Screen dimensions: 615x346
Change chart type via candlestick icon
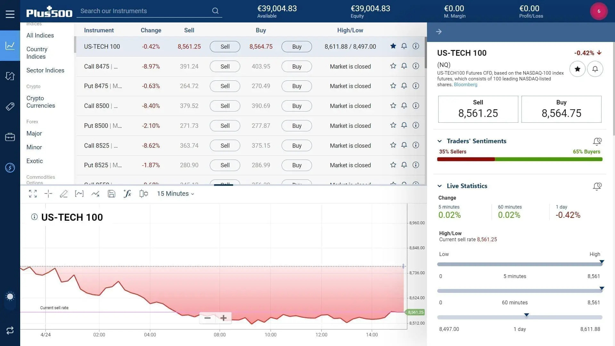pyautogui.click(x=143, y=194)
